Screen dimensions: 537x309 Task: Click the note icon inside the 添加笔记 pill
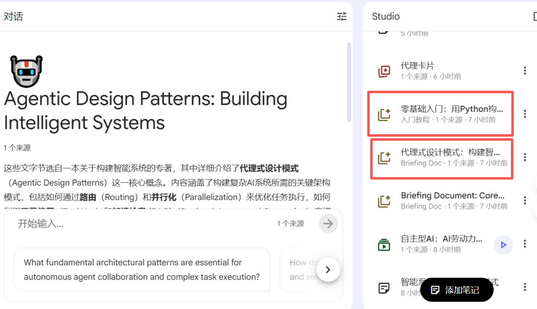(435, 290)
